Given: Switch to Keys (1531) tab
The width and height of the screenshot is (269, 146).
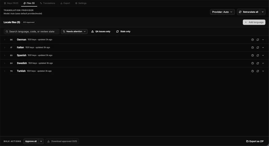Looking at the screenshot, I should (11, 3).
